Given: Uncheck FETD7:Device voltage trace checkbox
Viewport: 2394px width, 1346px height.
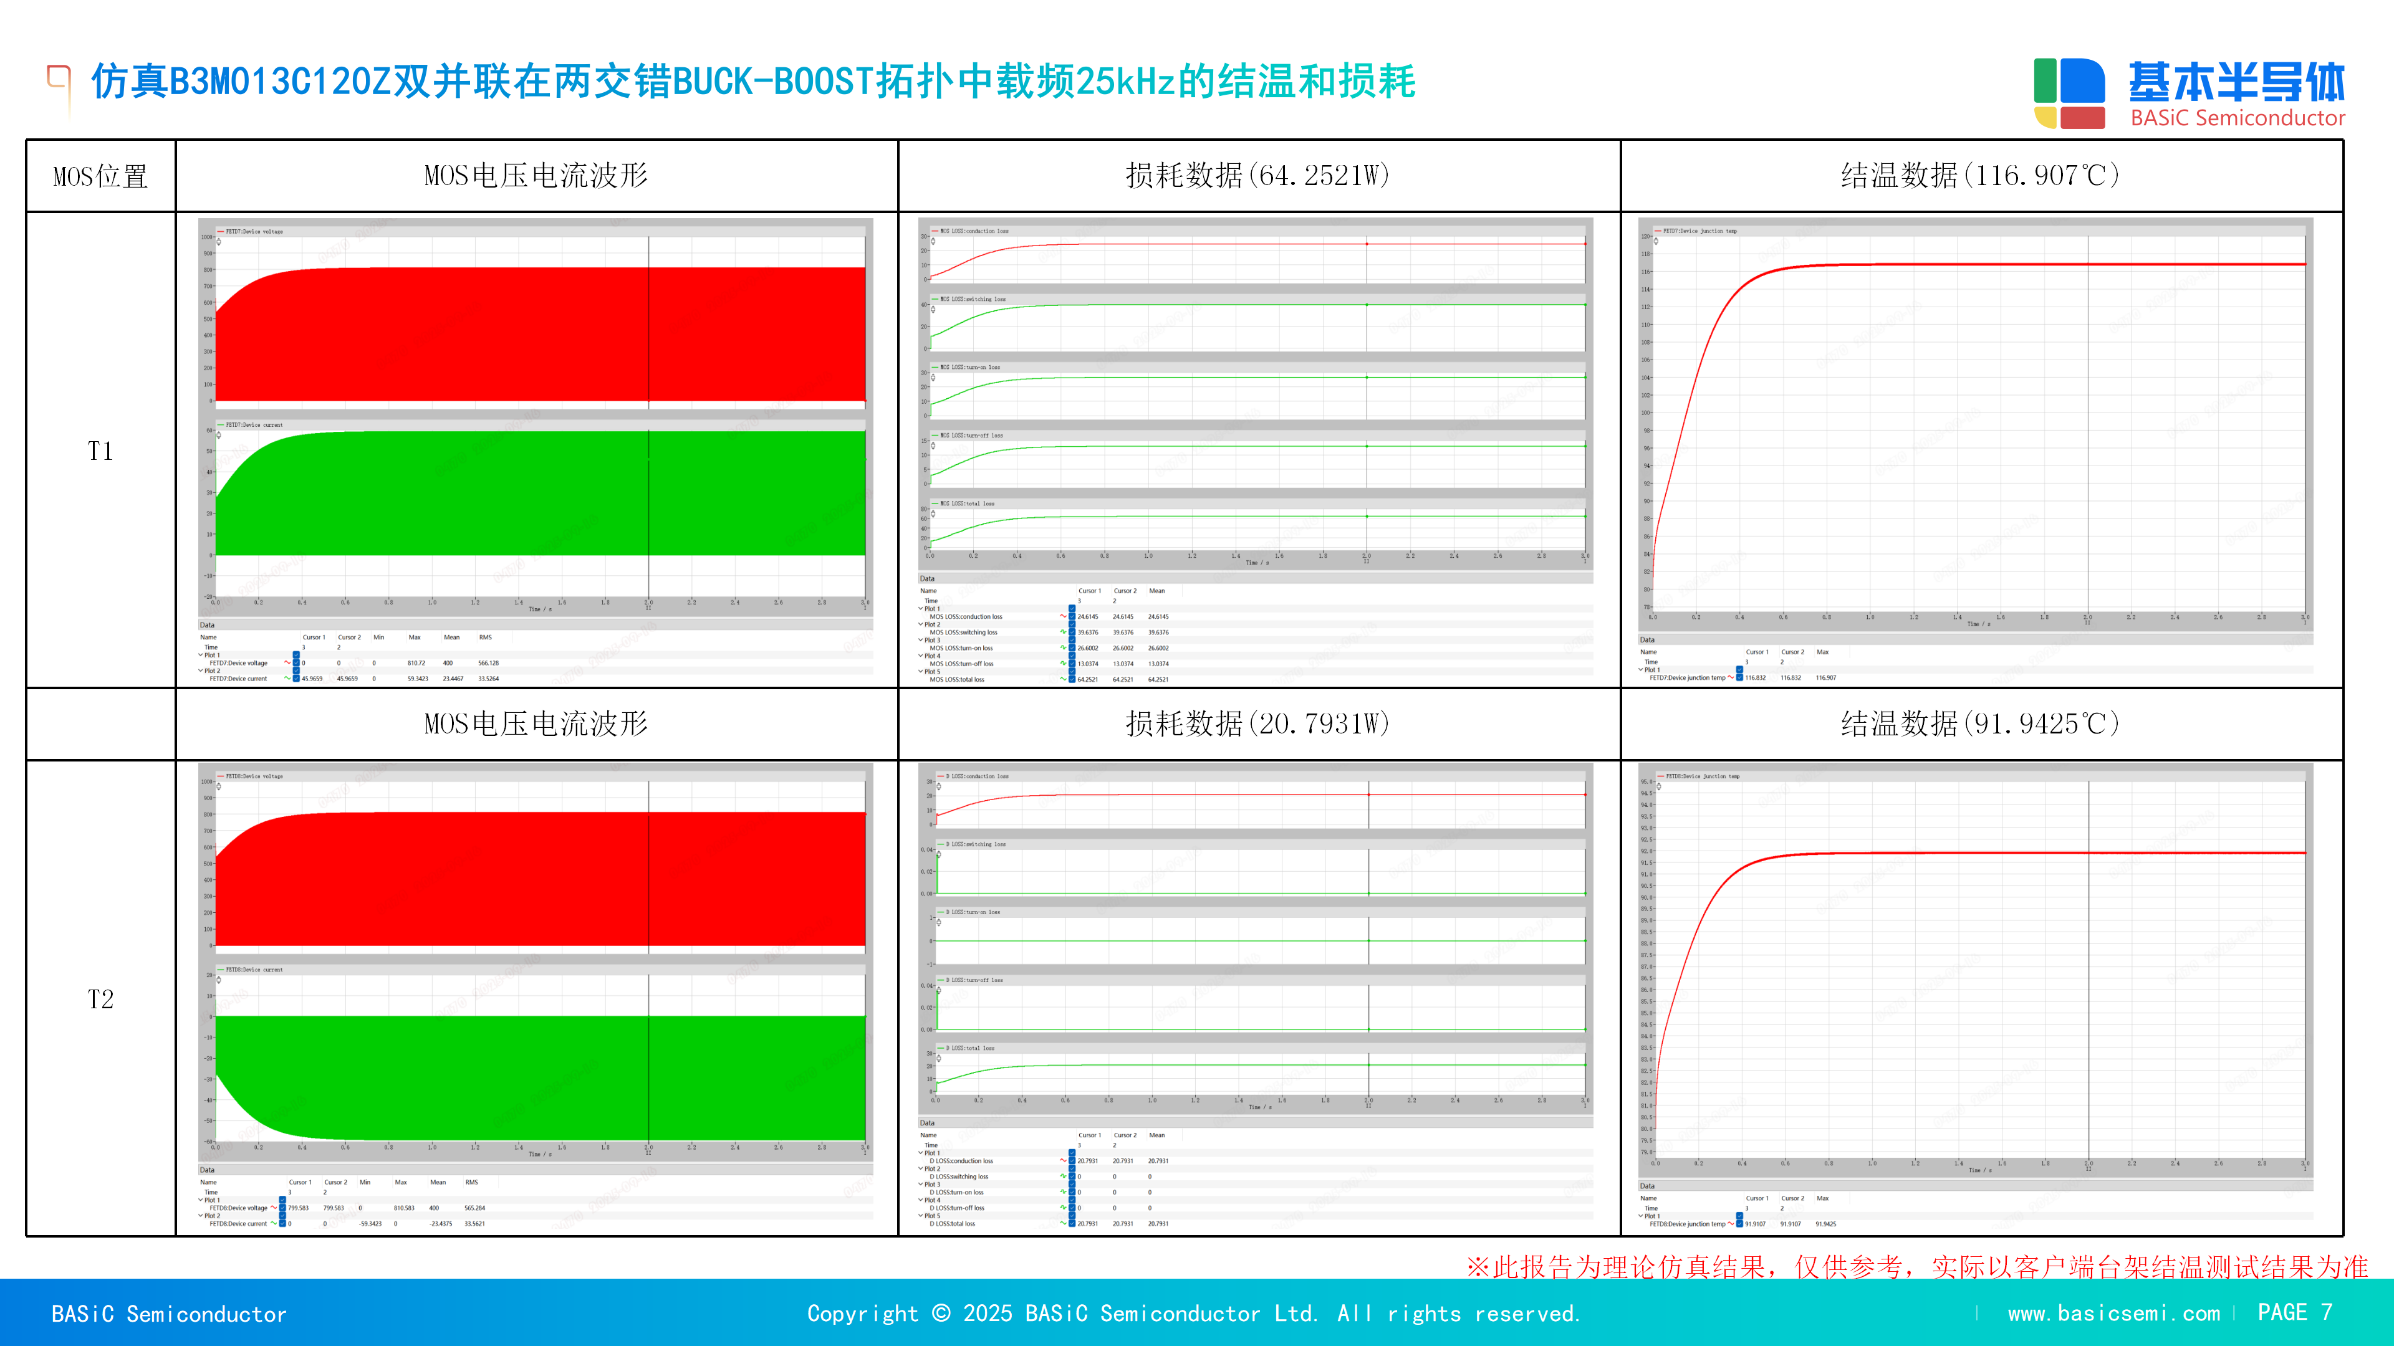Looking at the screenshot, I should pos(297,662).
